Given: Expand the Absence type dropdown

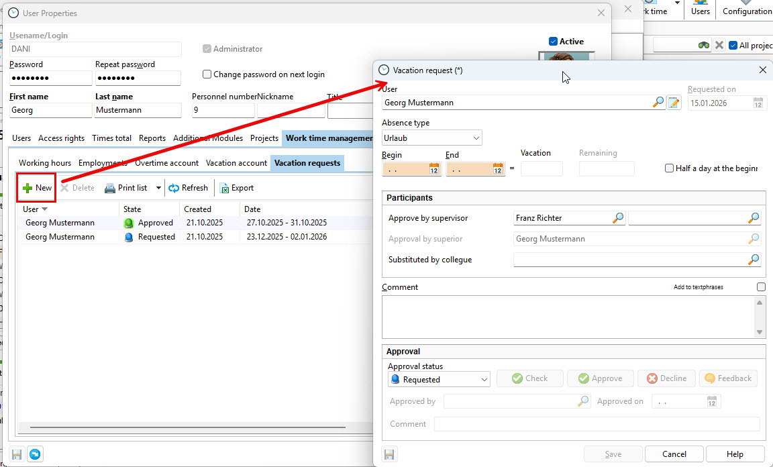Looking at the screenshot, I should click(x=476, y=138).
